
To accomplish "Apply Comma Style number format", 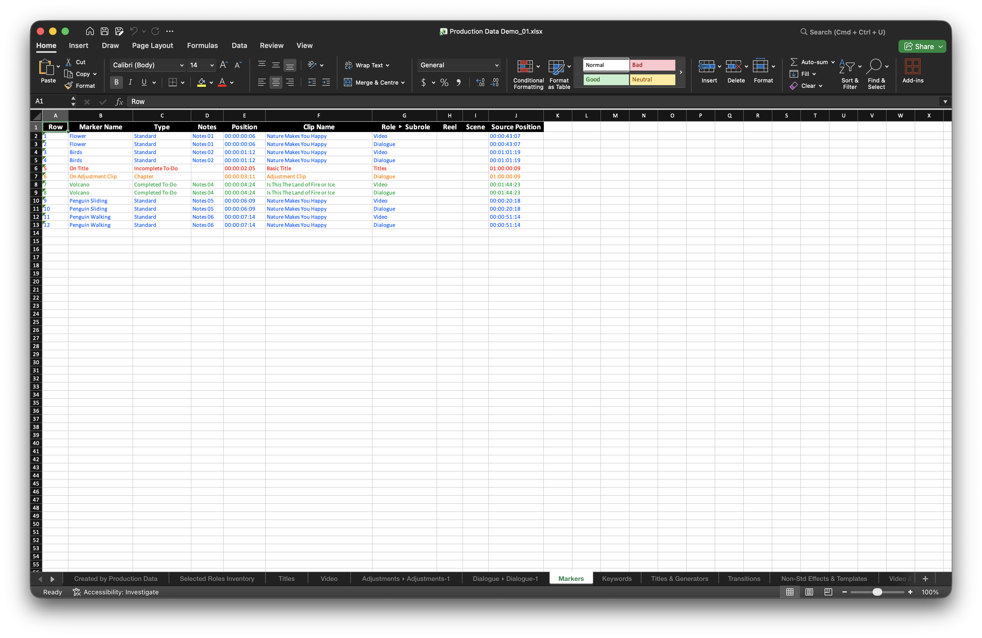I will point(458,82).
